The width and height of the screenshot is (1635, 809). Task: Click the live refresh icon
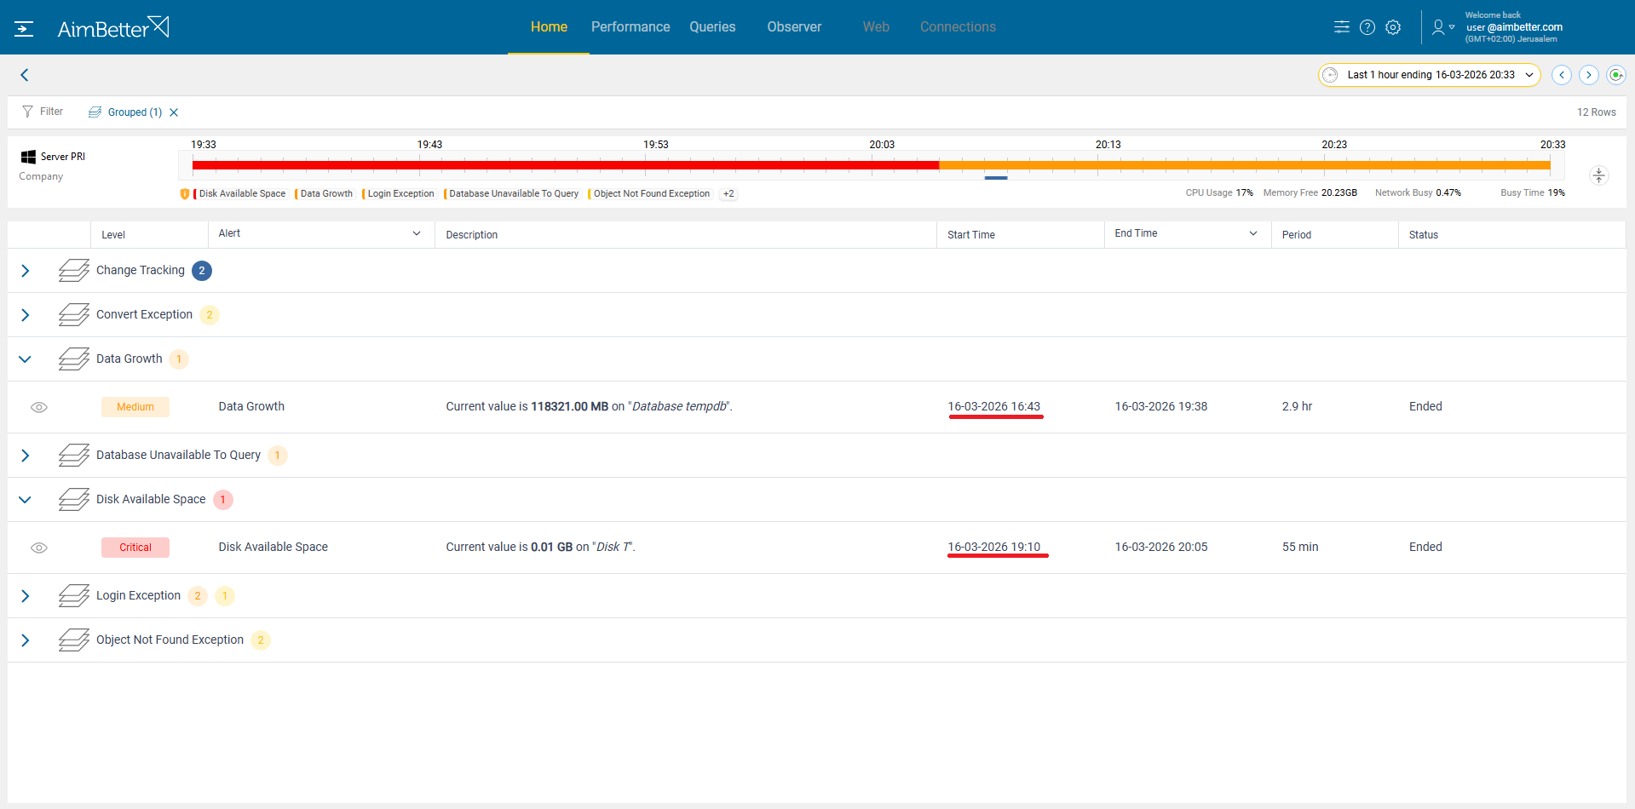click(x=1615, y=75)
